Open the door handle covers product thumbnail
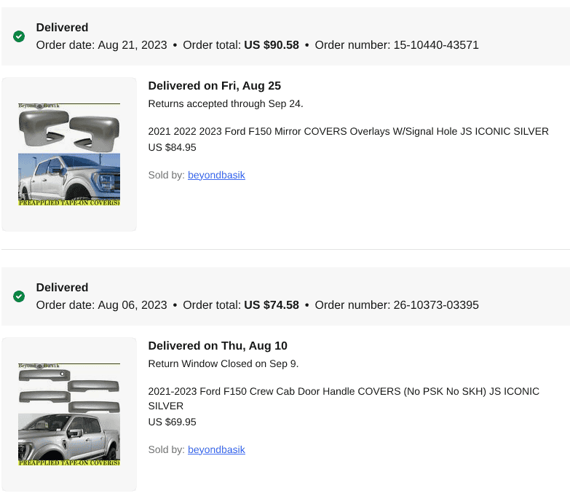Viewport: 570px width, 496px height. click(69, 414)
